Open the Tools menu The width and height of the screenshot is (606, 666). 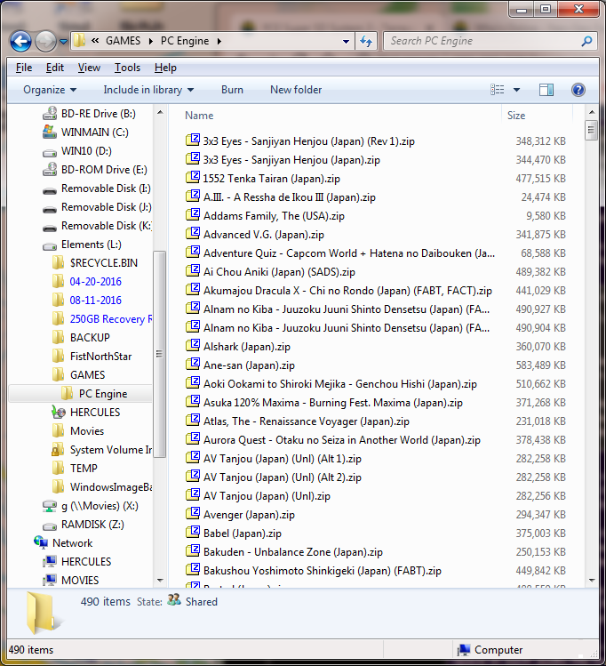[x=127, y=68]
